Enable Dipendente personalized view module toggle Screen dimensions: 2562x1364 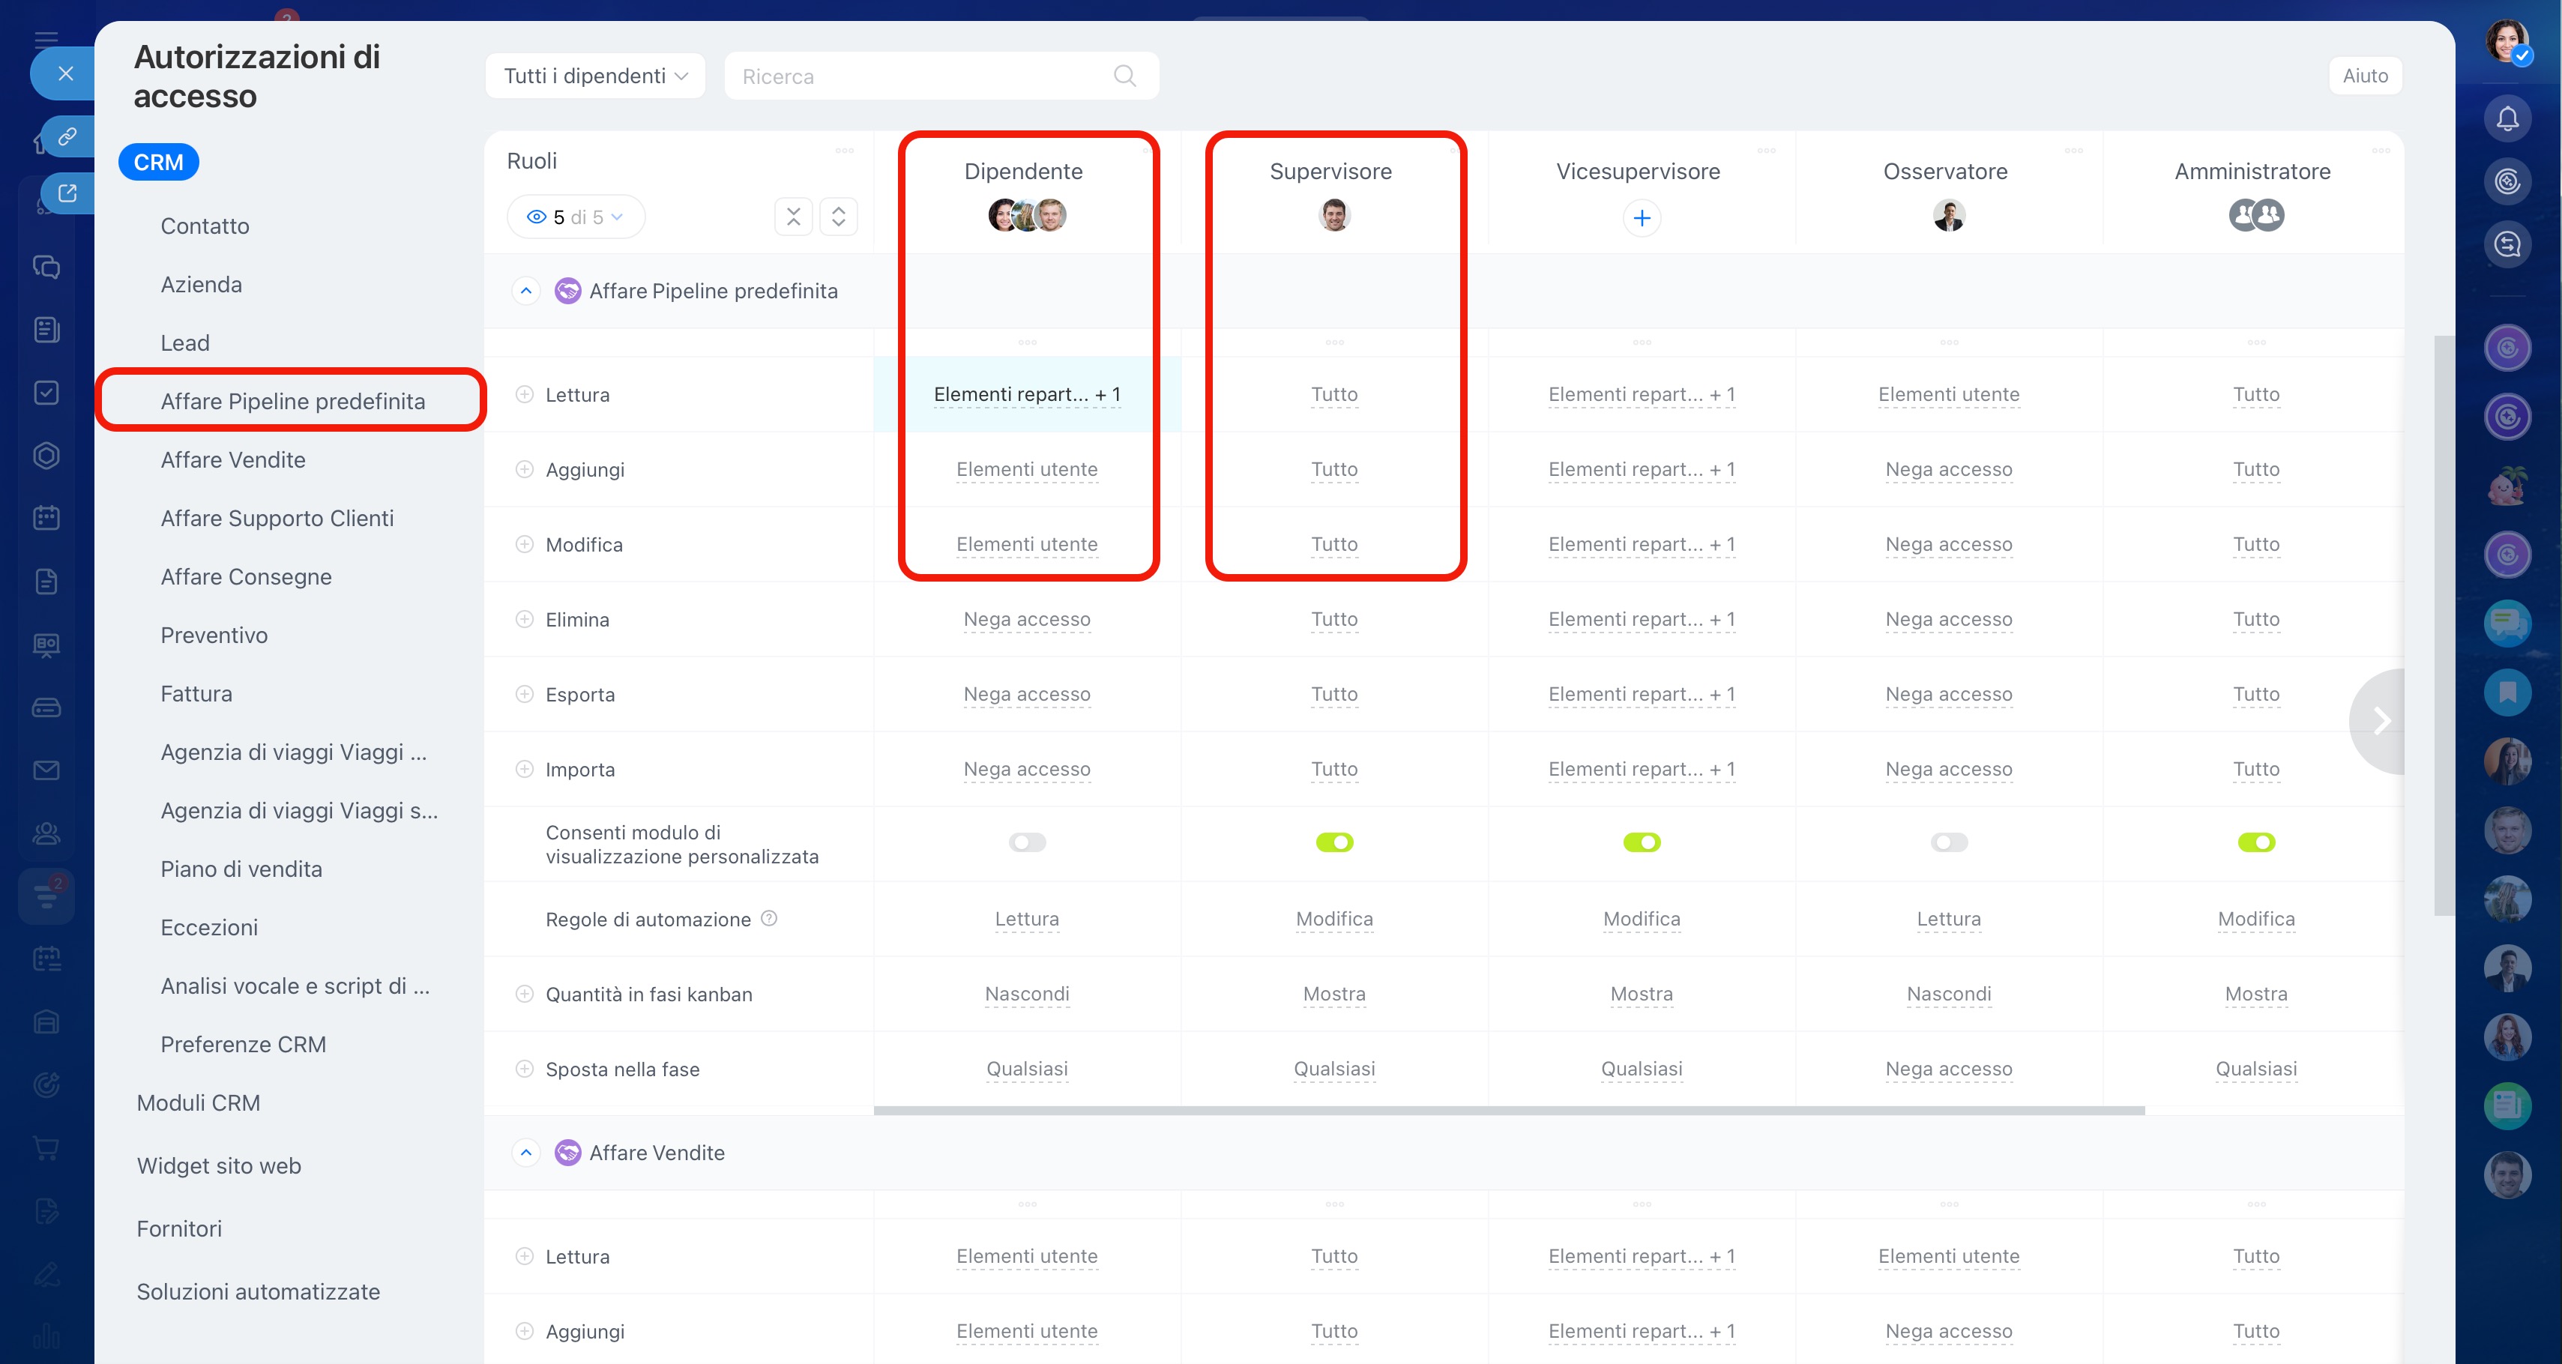point(1026,843)
